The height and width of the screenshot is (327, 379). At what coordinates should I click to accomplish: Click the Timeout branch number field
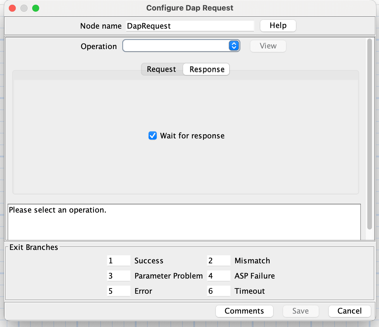click(x=218, y=291)
